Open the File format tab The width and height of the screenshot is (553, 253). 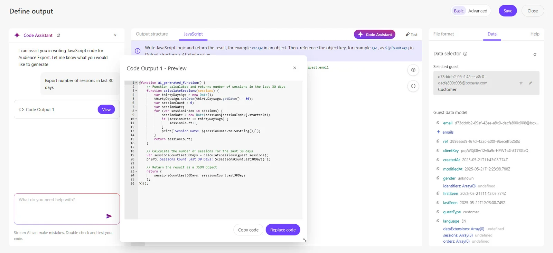click(443, 34)
